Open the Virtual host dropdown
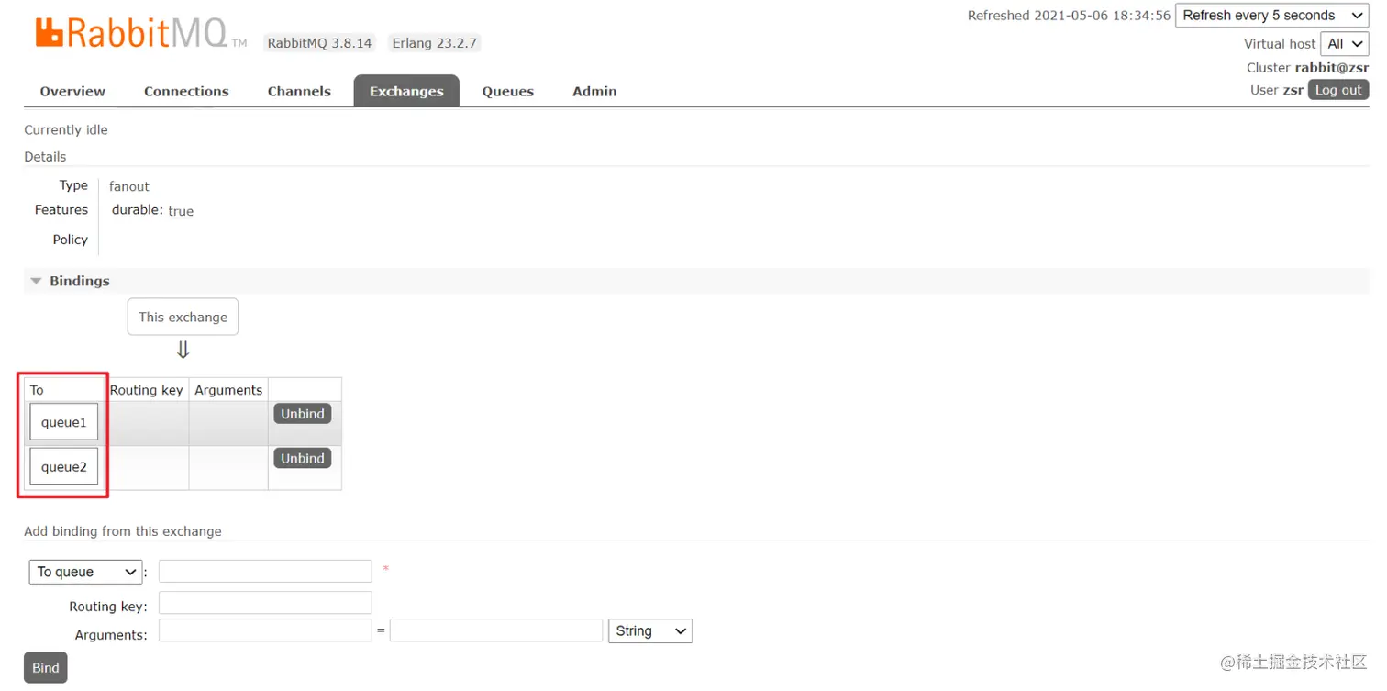This screenshot has height=691, width=1387. click(x=1345, y=43)
